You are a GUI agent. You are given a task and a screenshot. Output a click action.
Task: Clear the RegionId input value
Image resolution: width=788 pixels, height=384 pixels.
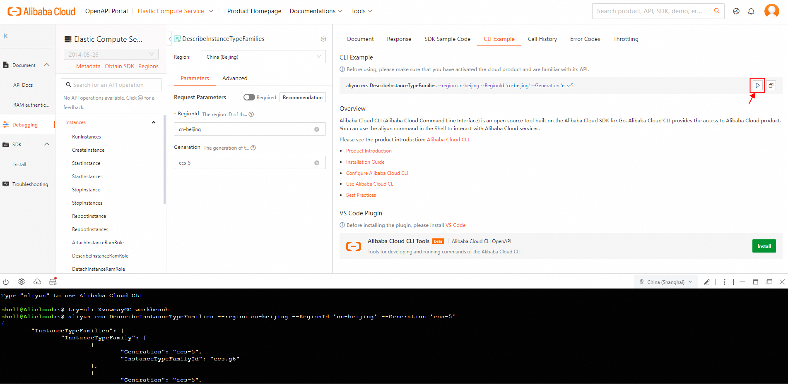click(x=317, y=129)
